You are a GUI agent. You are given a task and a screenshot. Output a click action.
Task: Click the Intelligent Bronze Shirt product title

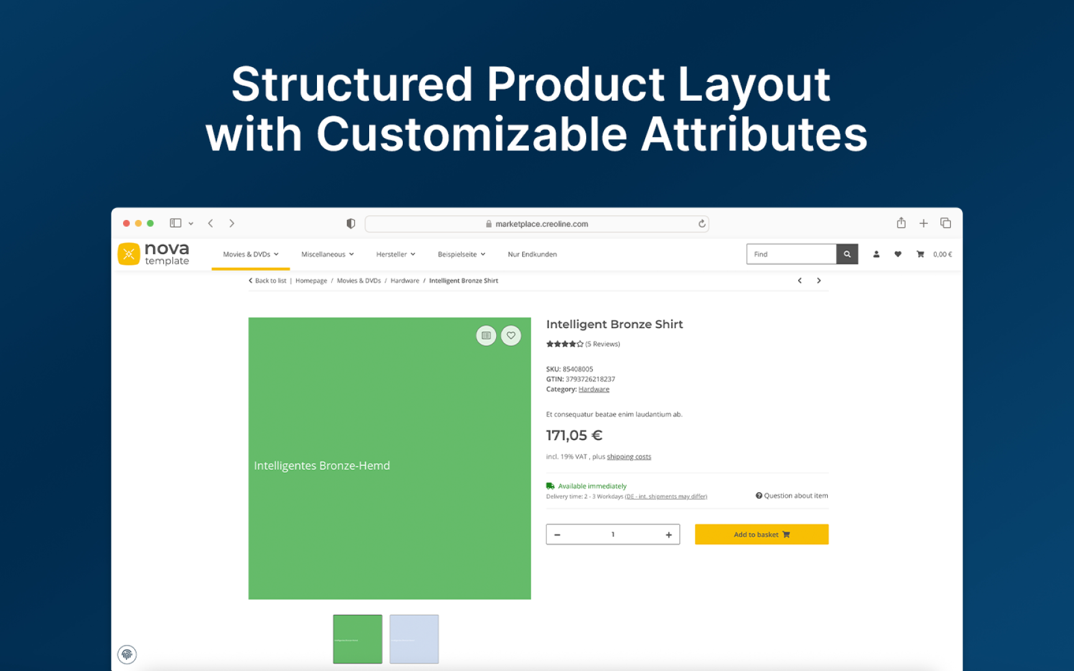tap(614, 324)
